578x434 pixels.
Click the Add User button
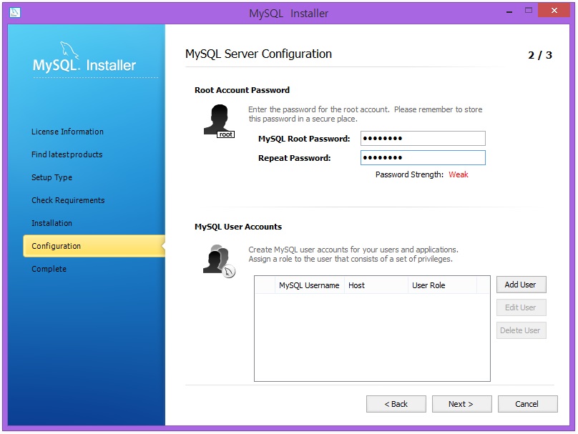[521, 285]
